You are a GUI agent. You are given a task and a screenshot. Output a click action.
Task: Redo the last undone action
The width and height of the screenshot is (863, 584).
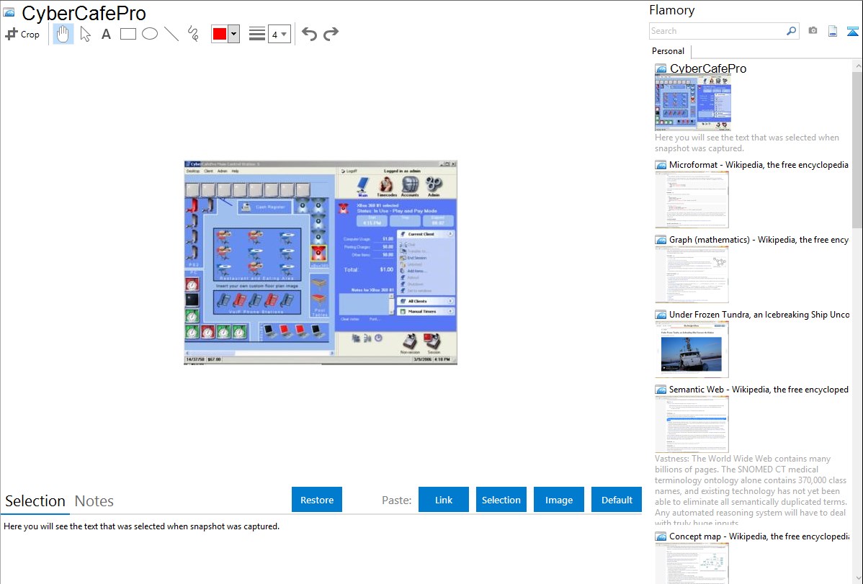(331, 34)
